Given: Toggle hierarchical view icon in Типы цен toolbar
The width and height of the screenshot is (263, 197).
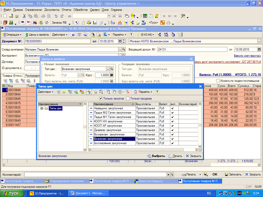Looking at the screenshot, I should (x=89, y=92).
